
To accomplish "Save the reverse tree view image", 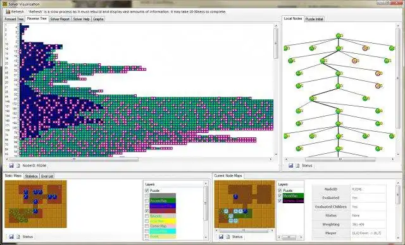I will (x=11, y=165).
